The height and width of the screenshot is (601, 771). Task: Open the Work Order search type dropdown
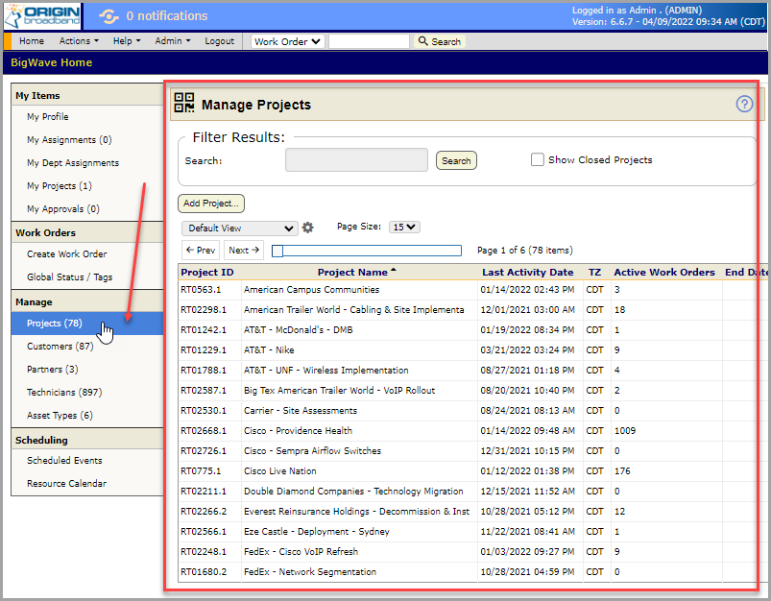pyautogui.click(x=288, y=41)
